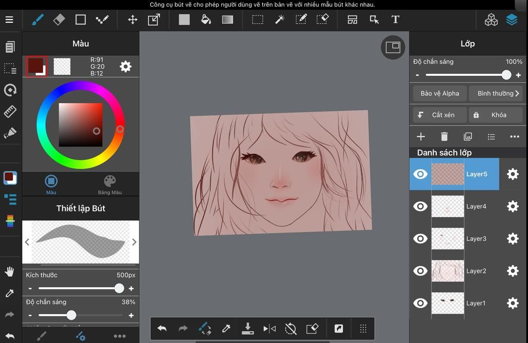Select the Selection Eraser tool
Viewport: 528px width, 343px height.
(x=323, y=19)
